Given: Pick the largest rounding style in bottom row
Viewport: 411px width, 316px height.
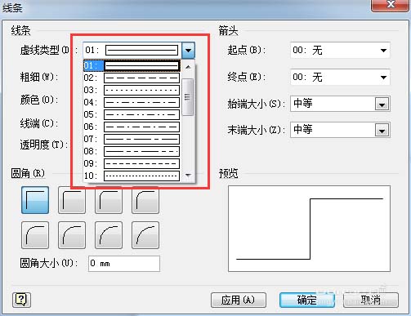Looking at the screenshot, I should pos(145,235).
